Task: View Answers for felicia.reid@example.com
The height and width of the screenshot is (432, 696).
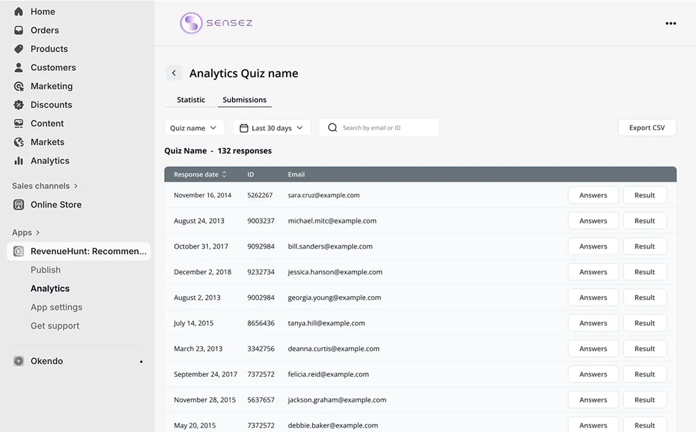Action: pos(593,374)
